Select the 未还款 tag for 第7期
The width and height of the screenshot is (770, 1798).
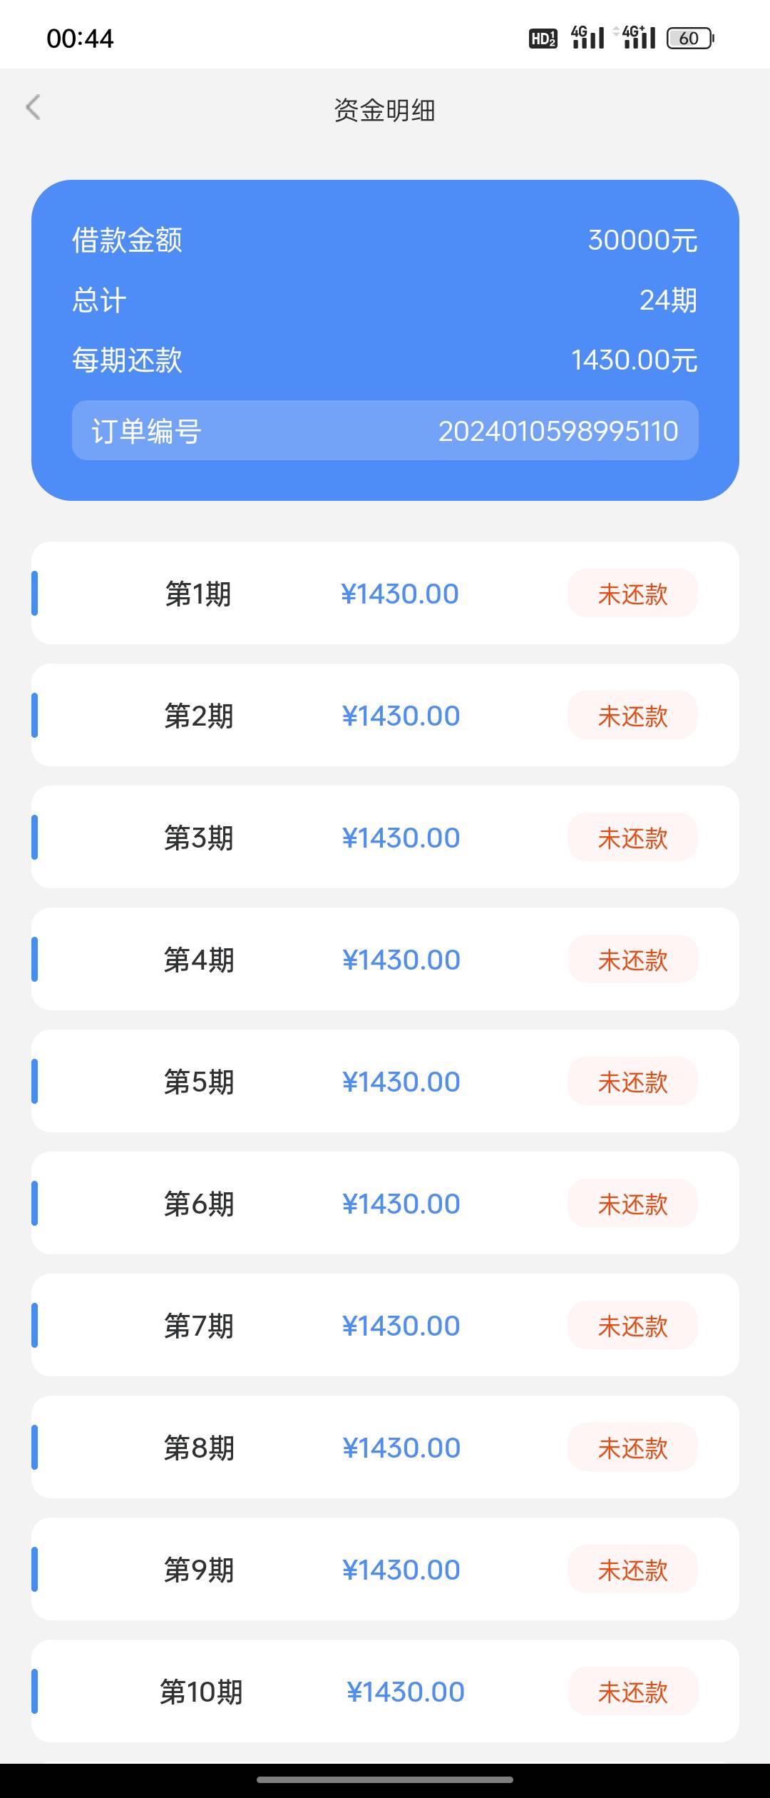632,1326
